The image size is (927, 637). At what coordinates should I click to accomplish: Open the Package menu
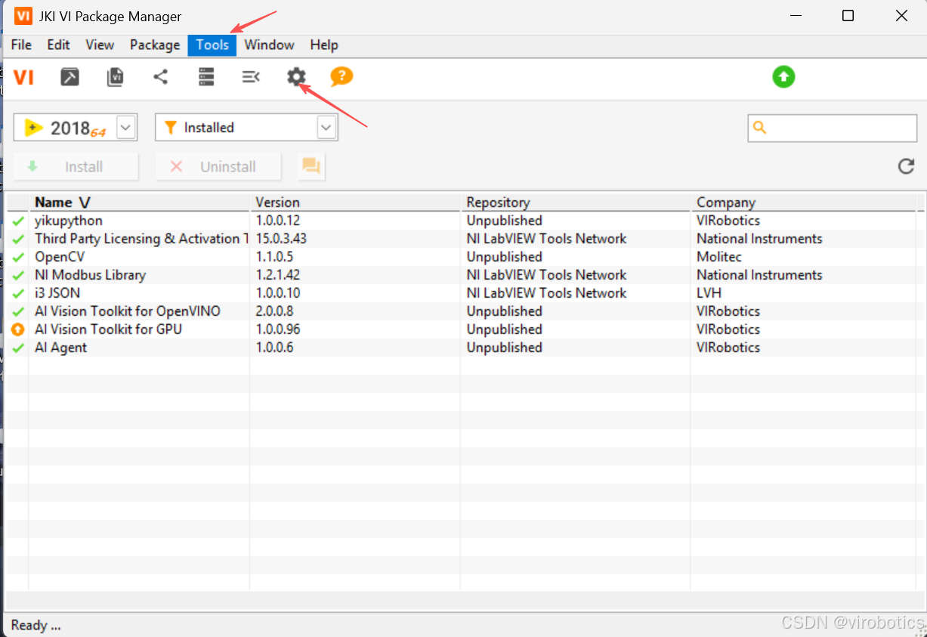pyautogui.click(x=155, y=45)
